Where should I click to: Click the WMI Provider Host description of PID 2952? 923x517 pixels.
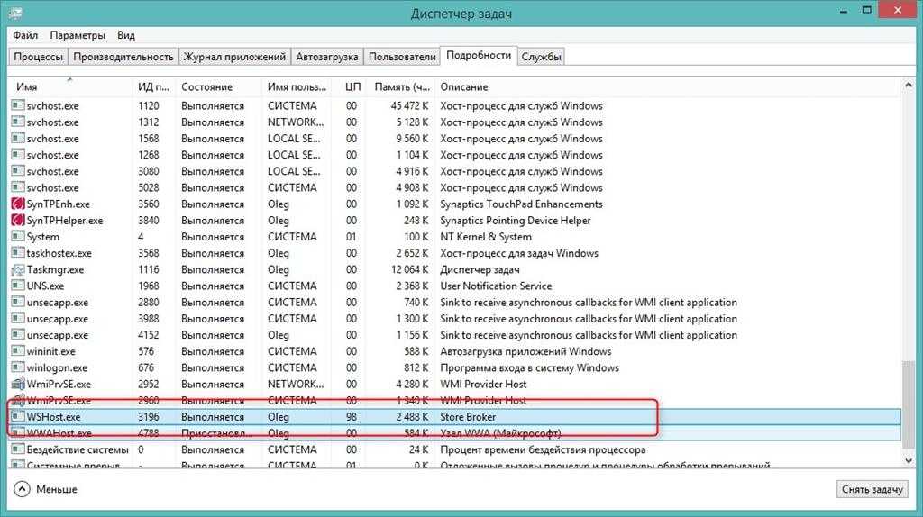483,384
